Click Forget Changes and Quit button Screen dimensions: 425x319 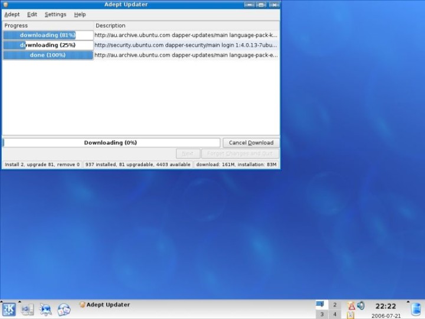pos(240,154)
